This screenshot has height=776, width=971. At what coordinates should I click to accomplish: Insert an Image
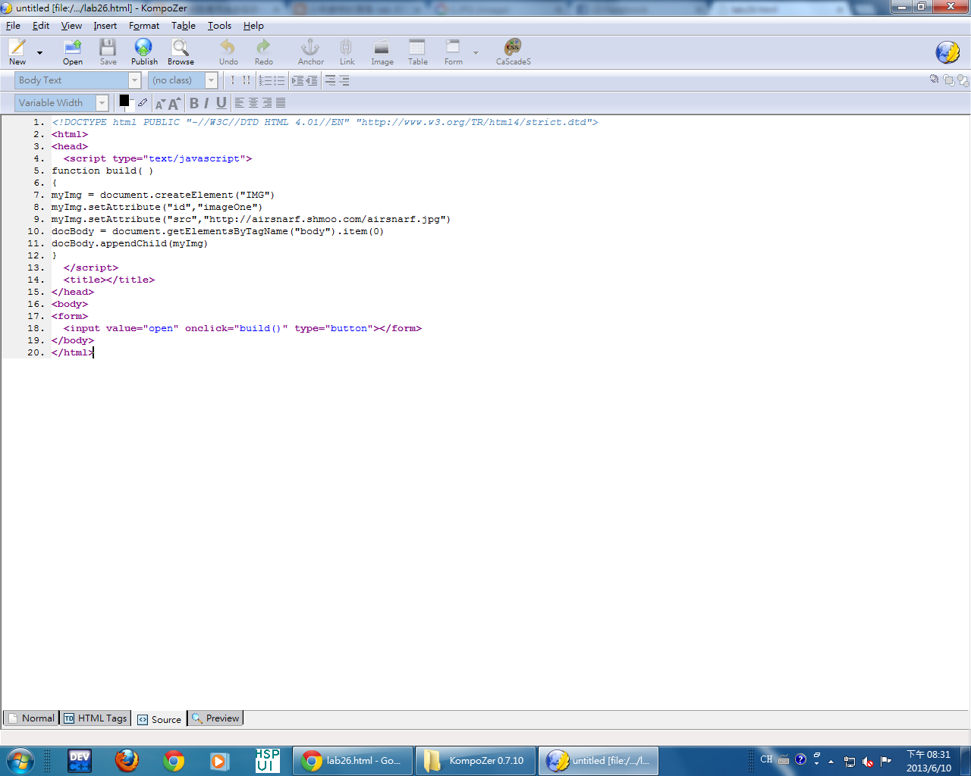[382, 52]
